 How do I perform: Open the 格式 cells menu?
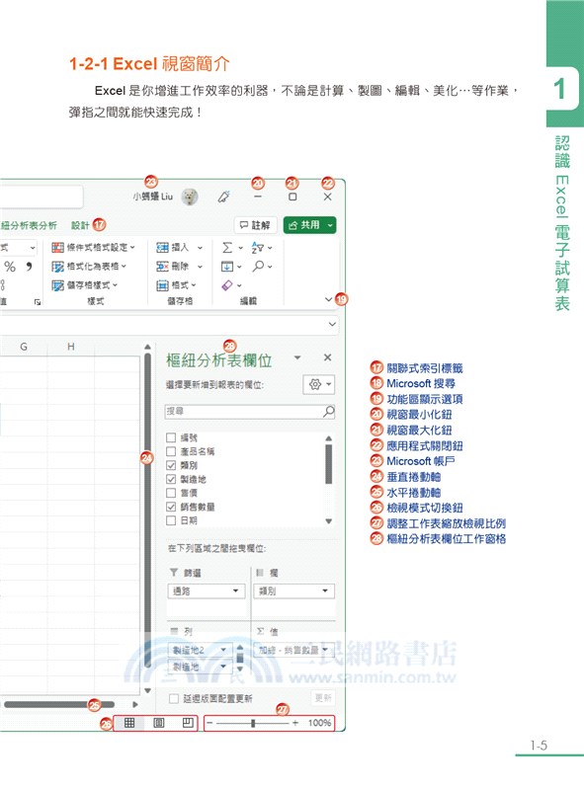176,285
